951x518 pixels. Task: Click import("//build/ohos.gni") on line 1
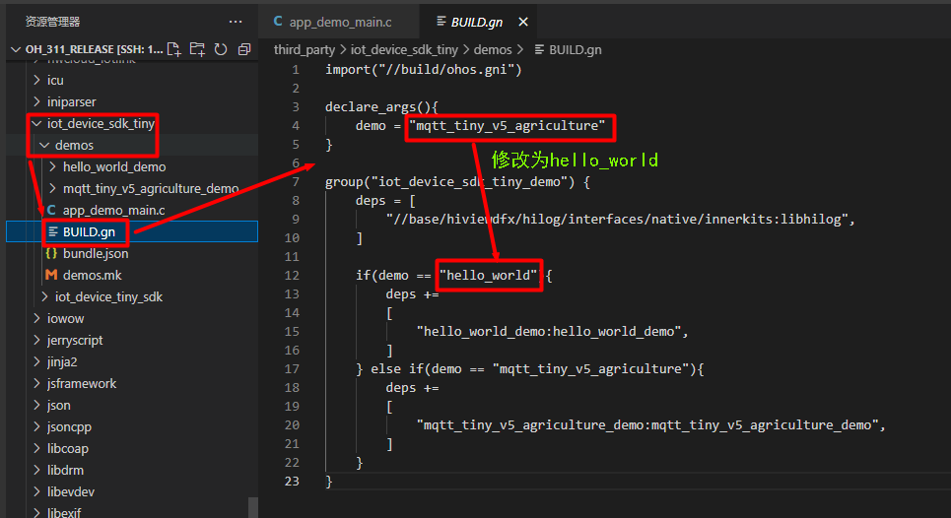click(424, 69)
